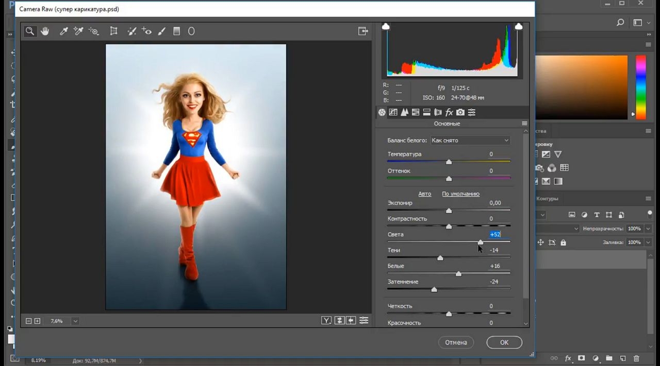Click the Контрастность slider handle
Image resolution: width=660 pixels, height=366 pixels.
click(449, 226)
